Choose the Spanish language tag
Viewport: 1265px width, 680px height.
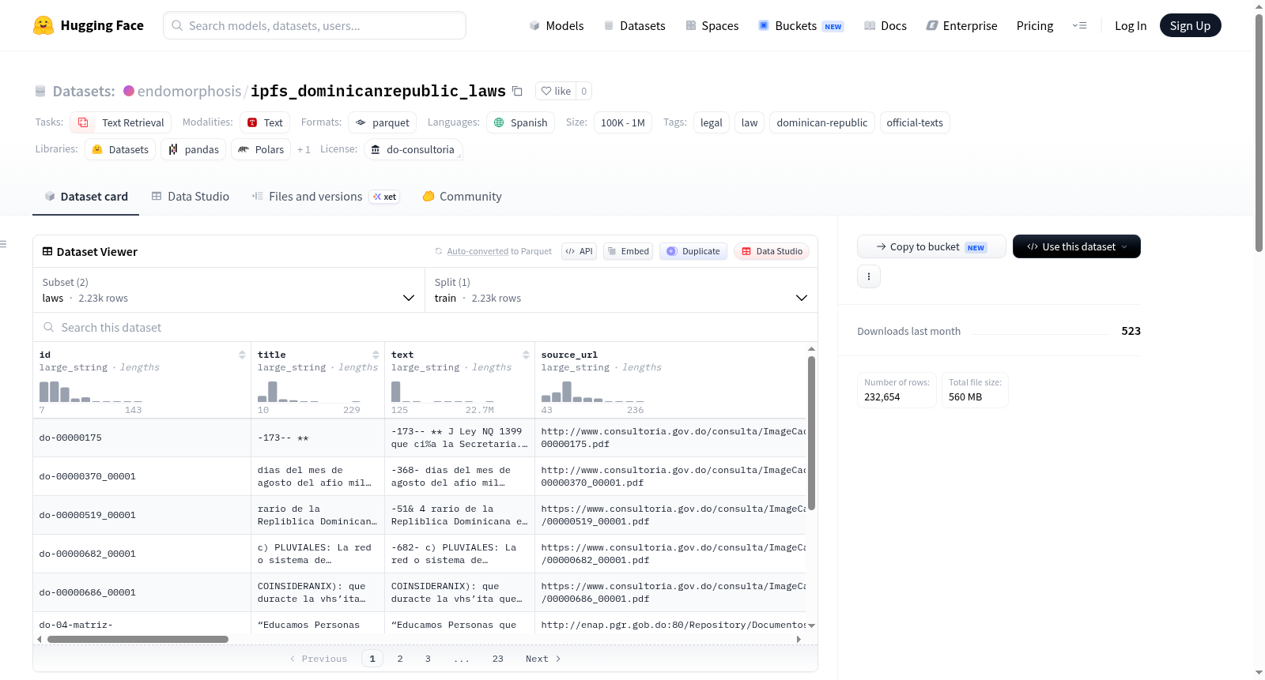520,122
